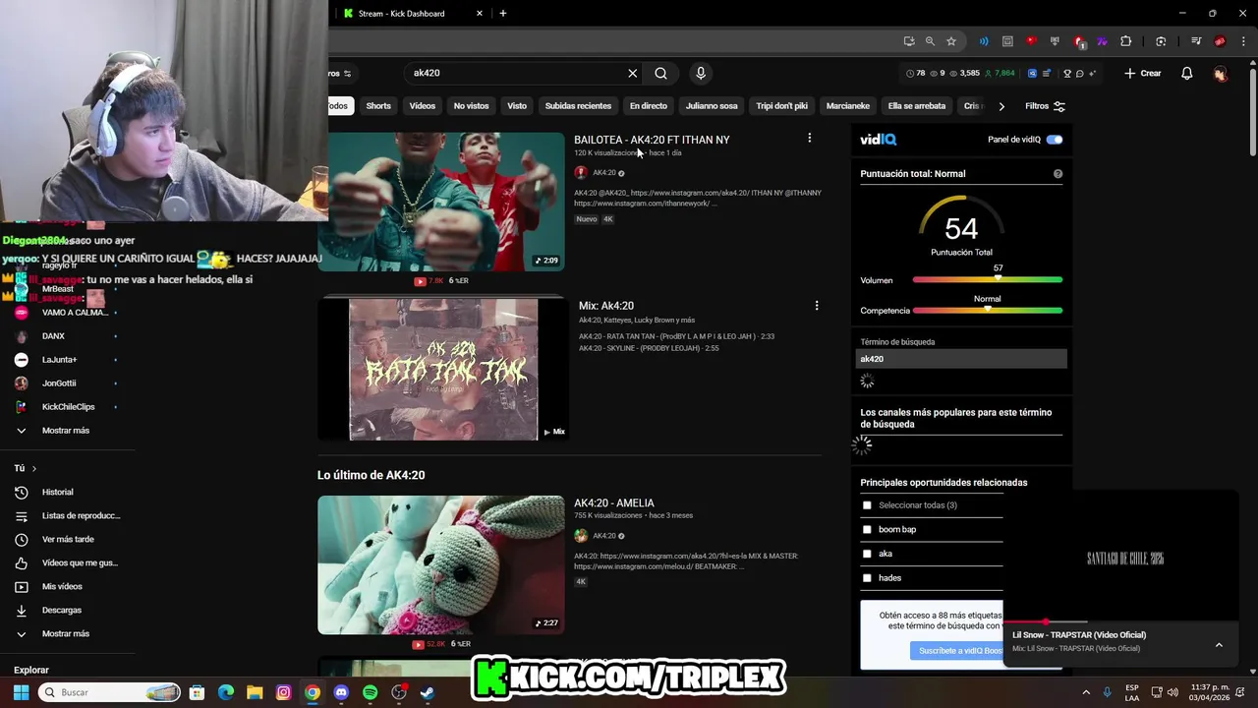Screen dimensions: 1258x708
Task: Open Spotify from the taskbar
Action: (370, 692)
